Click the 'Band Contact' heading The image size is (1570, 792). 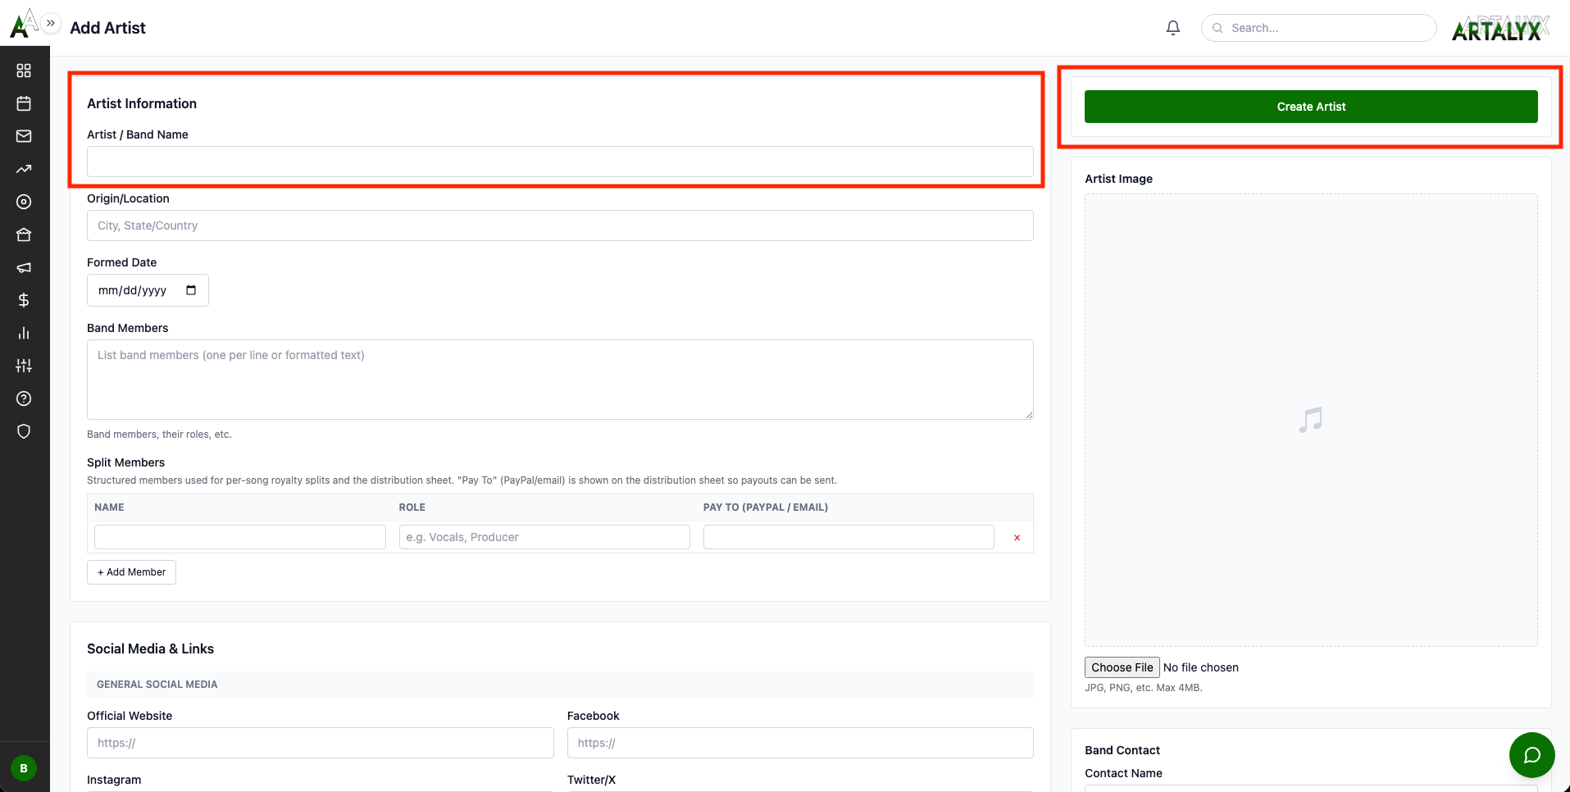pyautogui.click(x=1122, y=750)
